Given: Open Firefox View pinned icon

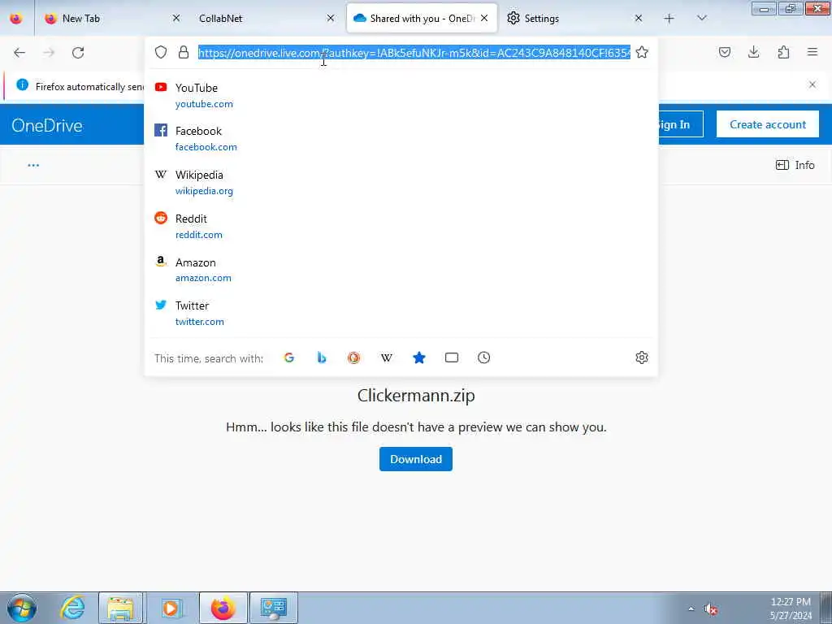Looking at the screenshot, I should click(x=16, y=19).
